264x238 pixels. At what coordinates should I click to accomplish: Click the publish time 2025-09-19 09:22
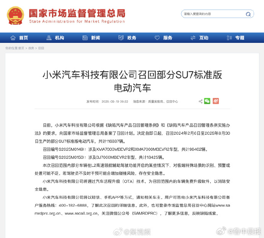pos(115,101)
